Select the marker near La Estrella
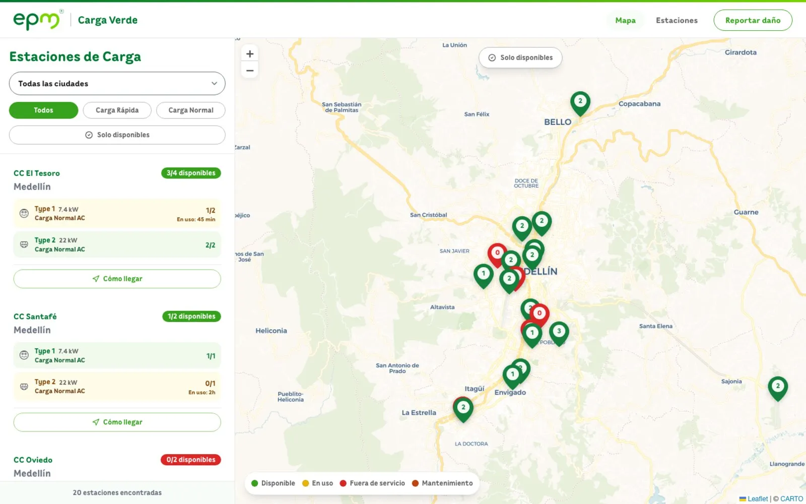This screenshot has width=806, height=504. point(463,409)
